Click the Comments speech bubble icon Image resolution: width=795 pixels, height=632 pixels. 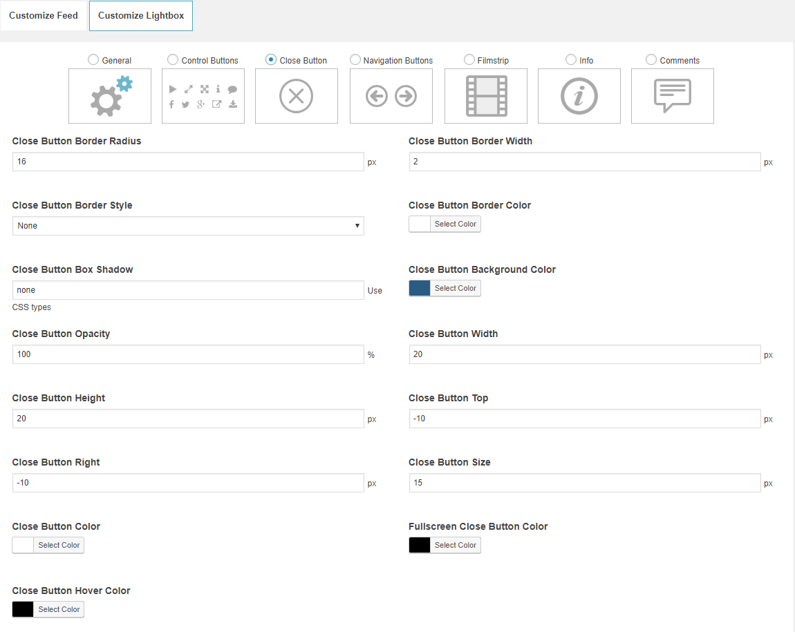673,96
